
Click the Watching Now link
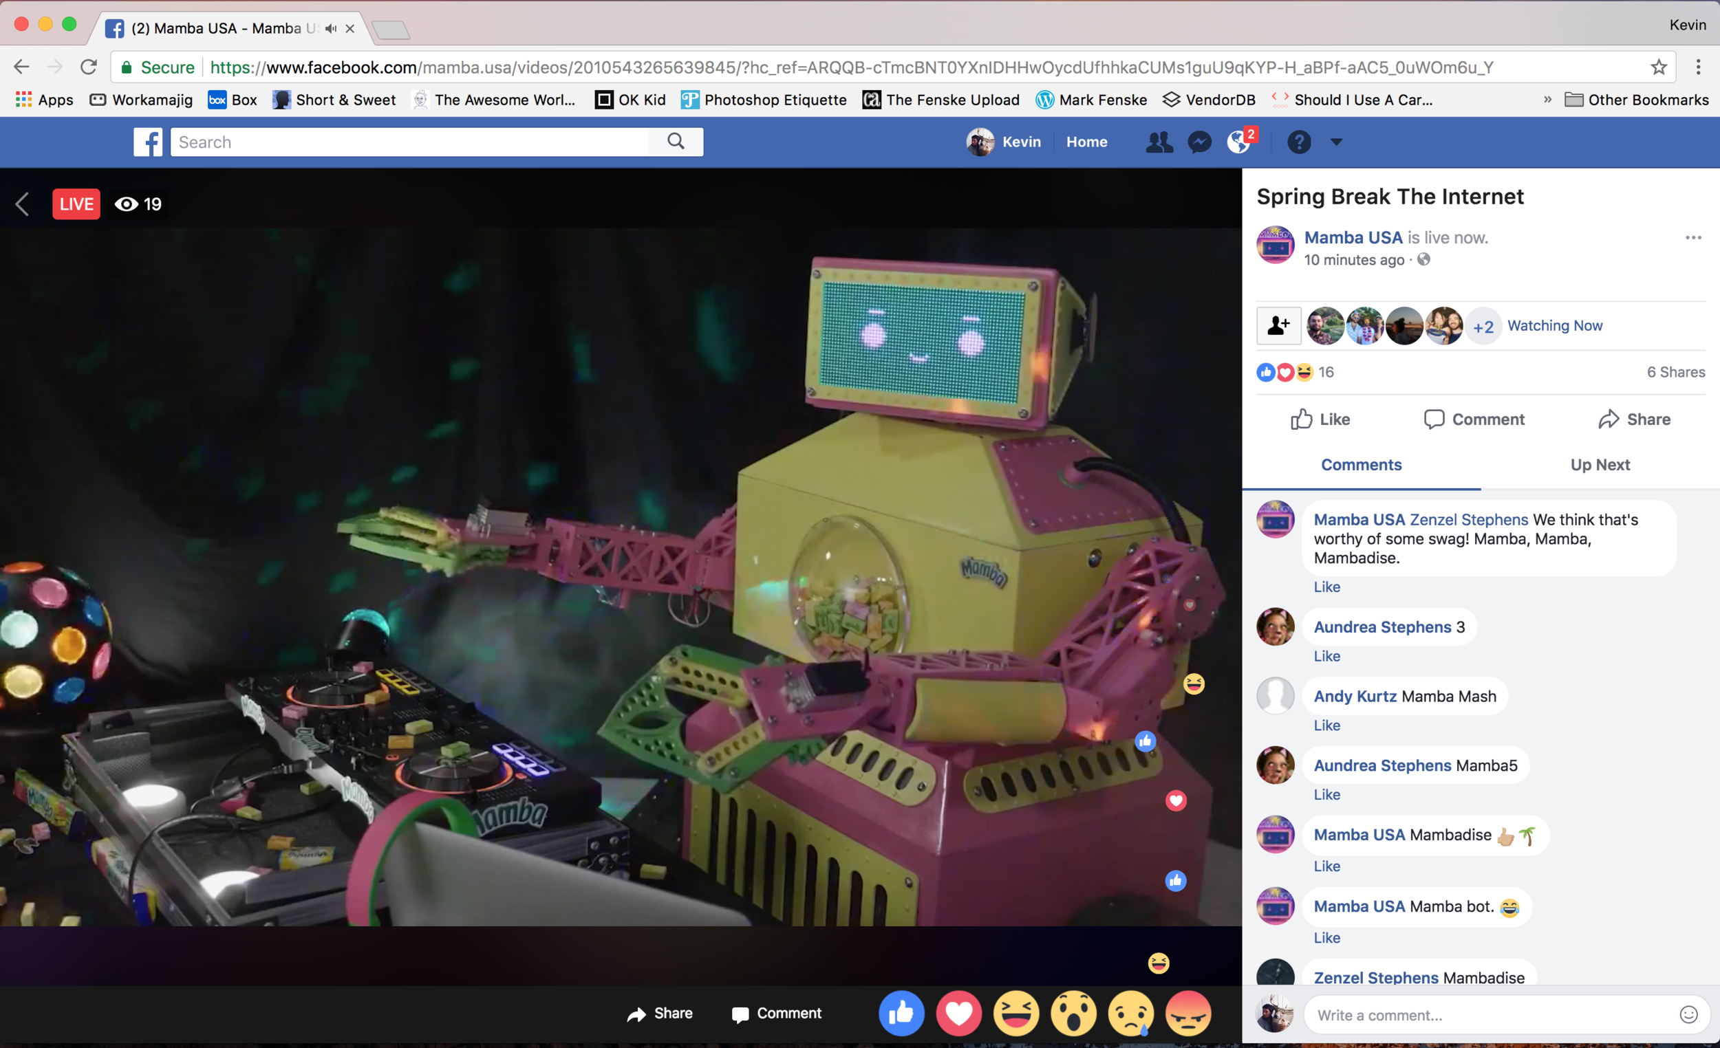(x=1555, y=326)
